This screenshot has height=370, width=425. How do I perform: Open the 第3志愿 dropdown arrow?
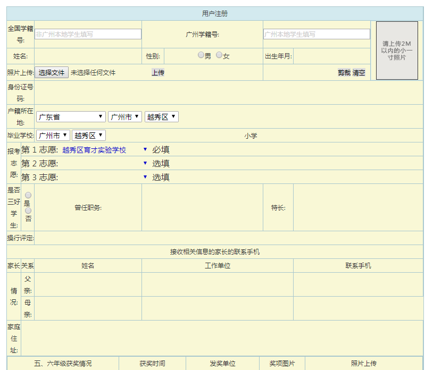(x=145, y=177)
